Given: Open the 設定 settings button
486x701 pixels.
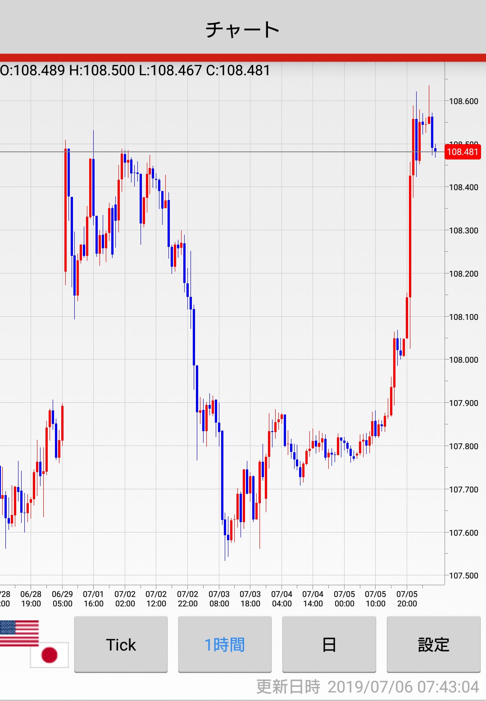Looking at the screenshot, I should 433,645.
